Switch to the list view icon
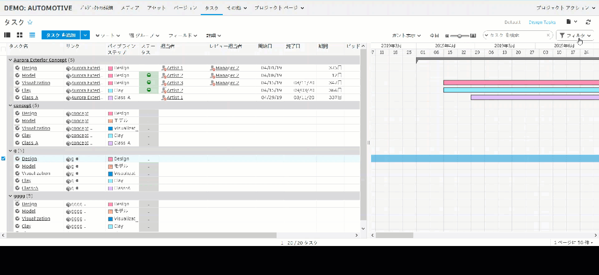 tap(32, 35)
